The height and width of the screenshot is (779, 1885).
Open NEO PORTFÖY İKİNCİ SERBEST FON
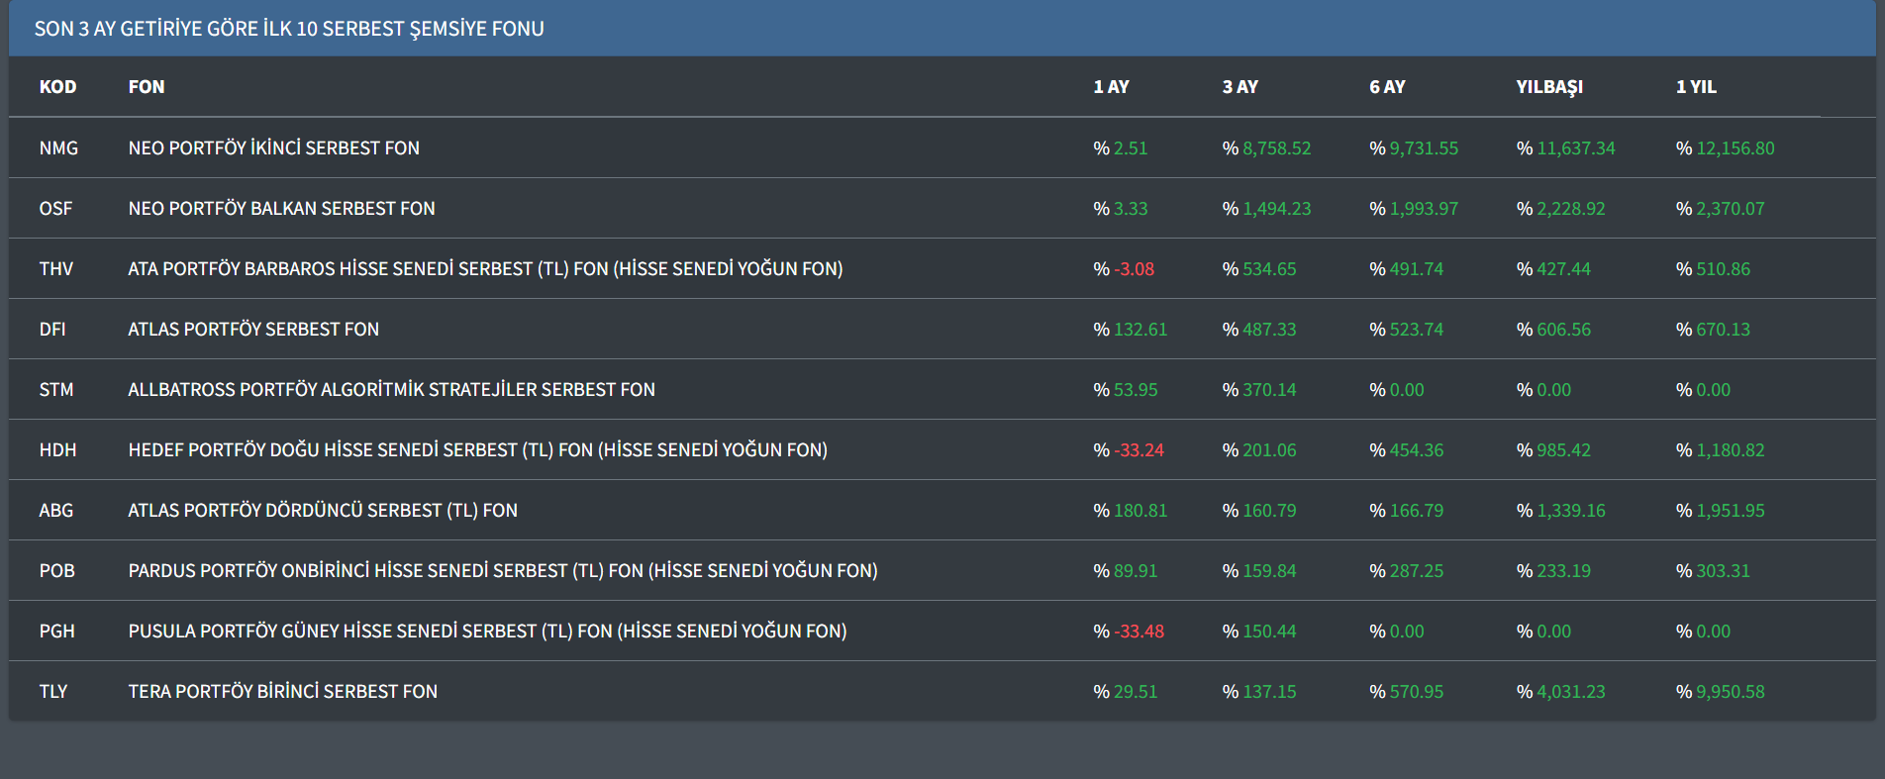(x=273, y=148)
